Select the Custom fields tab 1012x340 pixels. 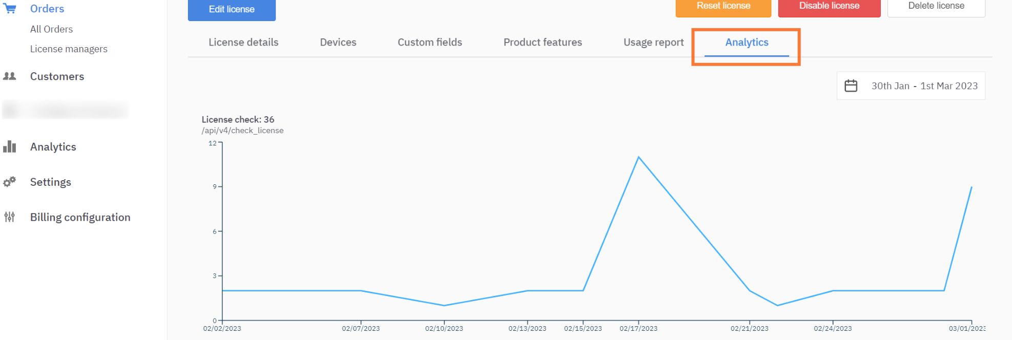(x=429, y=42)
